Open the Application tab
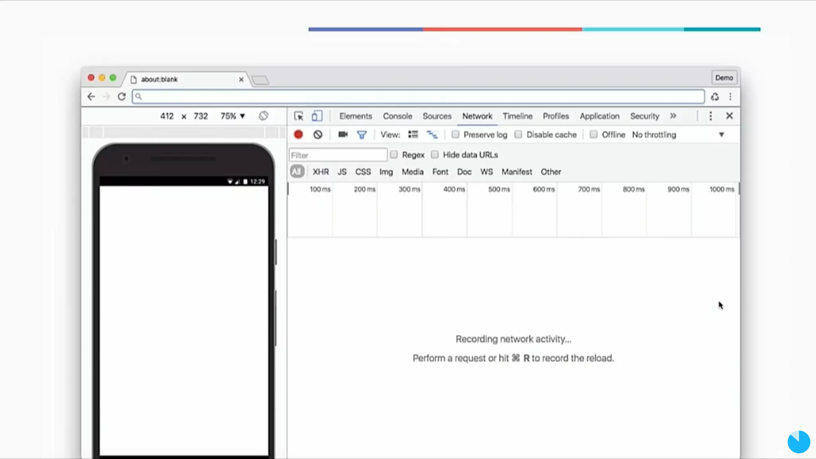Screen dimensions: 816x459 click(x=599, y=116)
